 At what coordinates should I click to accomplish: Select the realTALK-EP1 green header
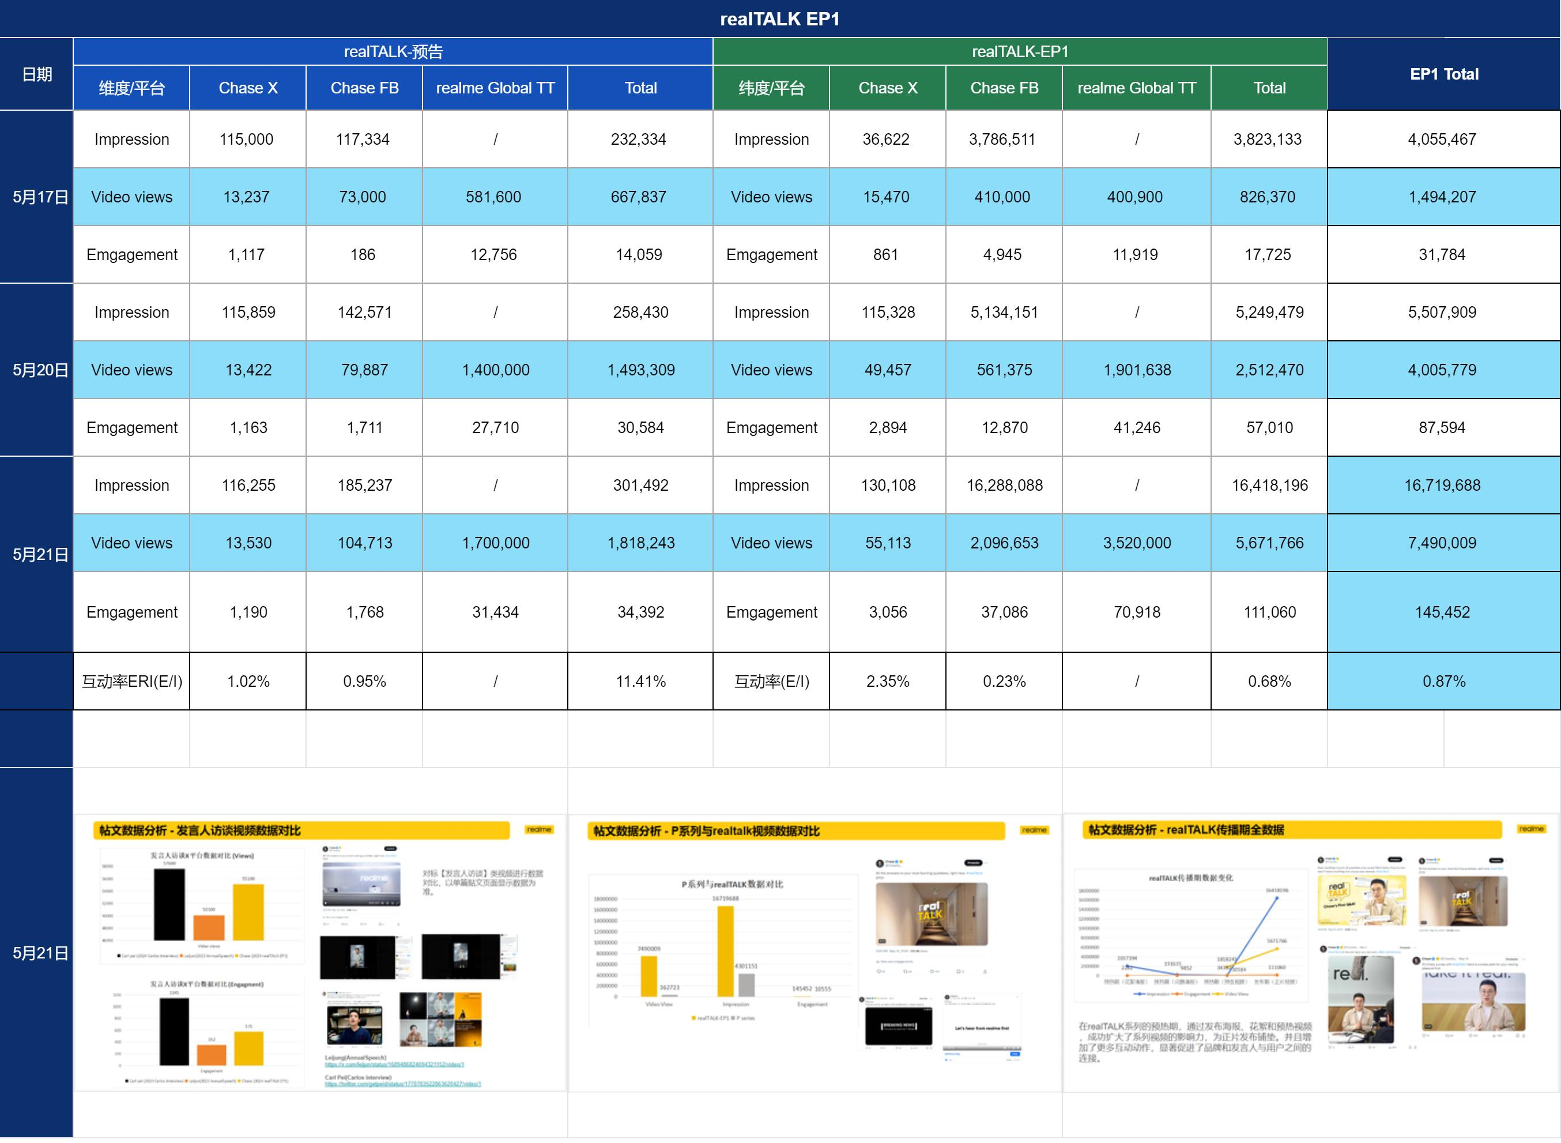pos(1020,52)
